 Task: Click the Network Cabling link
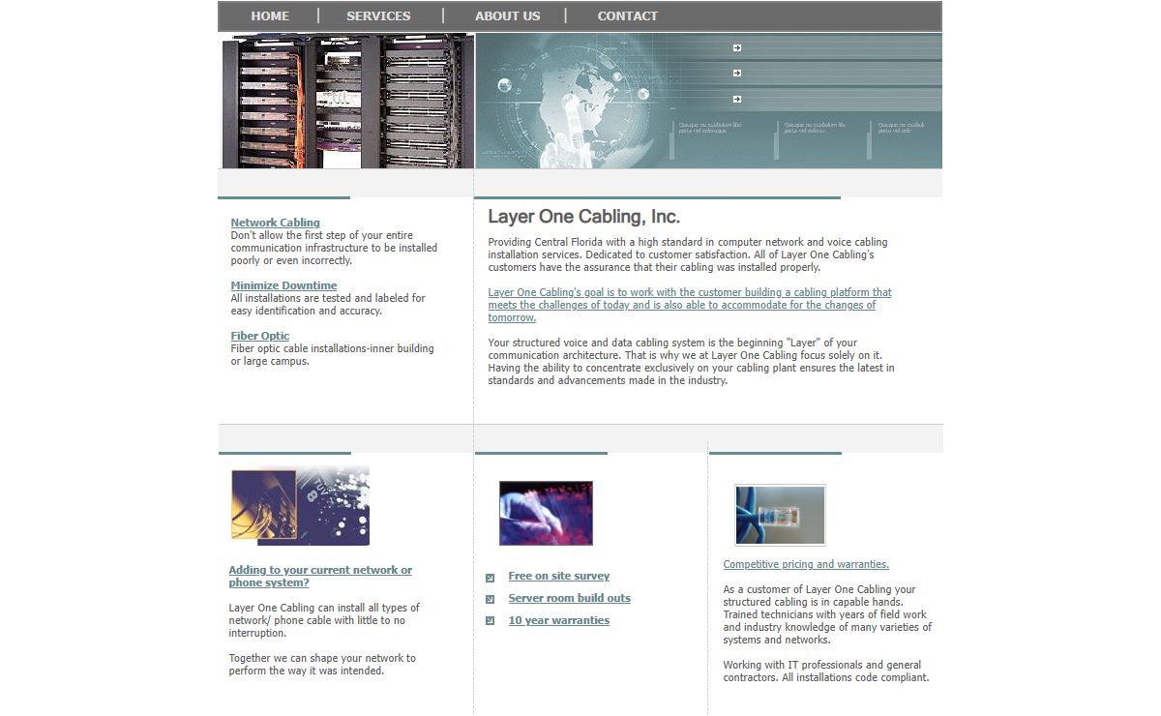275,223
